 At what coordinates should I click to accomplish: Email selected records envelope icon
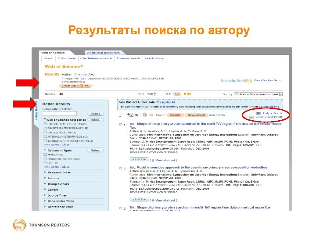151,115
